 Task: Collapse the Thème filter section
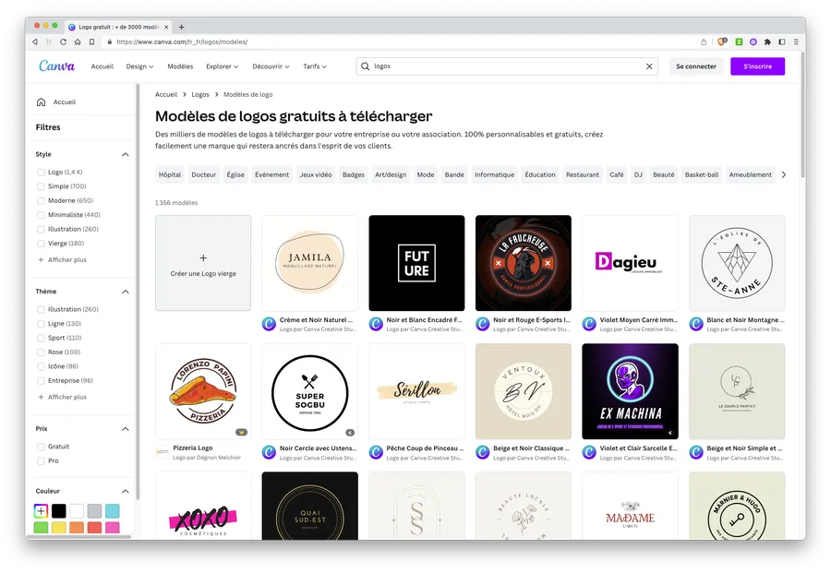point(125,292)
